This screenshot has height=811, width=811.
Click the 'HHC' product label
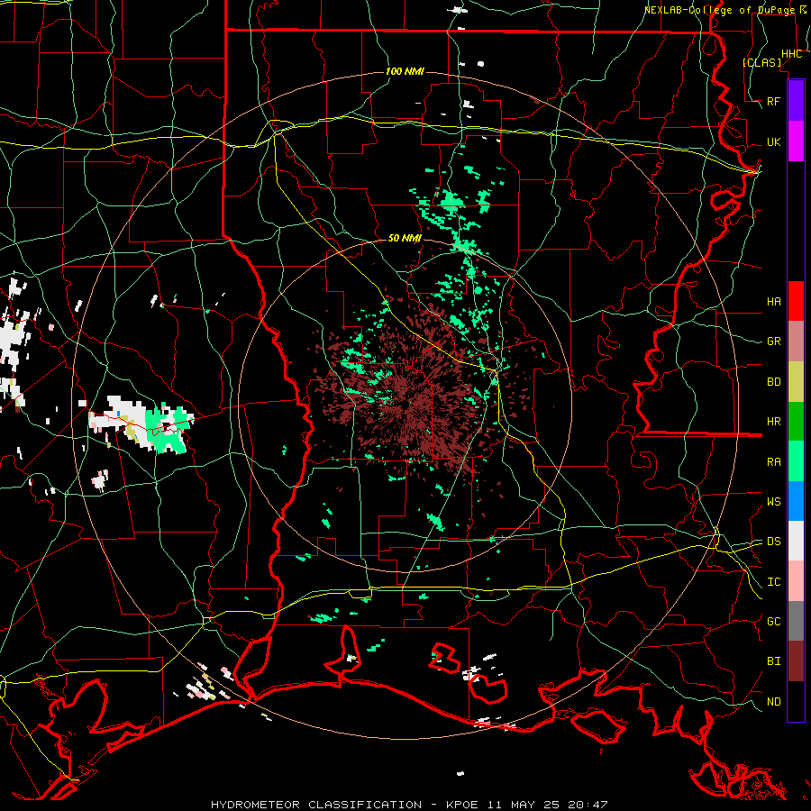[792, 54]
